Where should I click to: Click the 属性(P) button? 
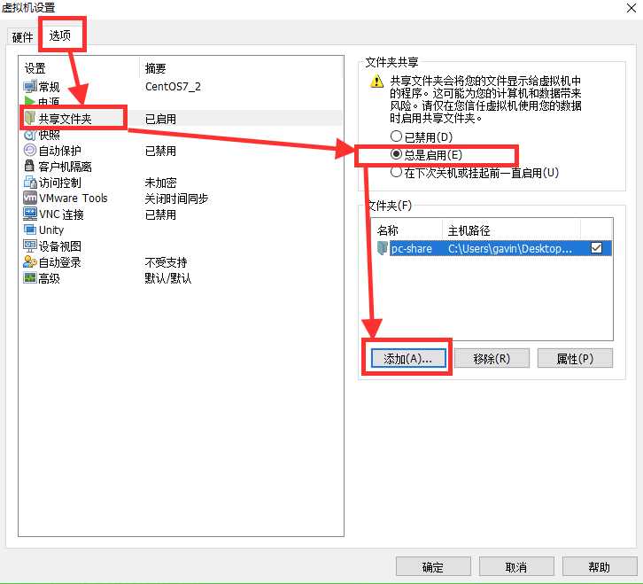pos(576,358)
